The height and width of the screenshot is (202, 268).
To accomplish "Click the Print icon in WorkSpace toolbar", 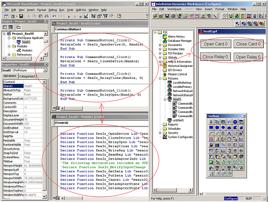I will pos(173,16).
